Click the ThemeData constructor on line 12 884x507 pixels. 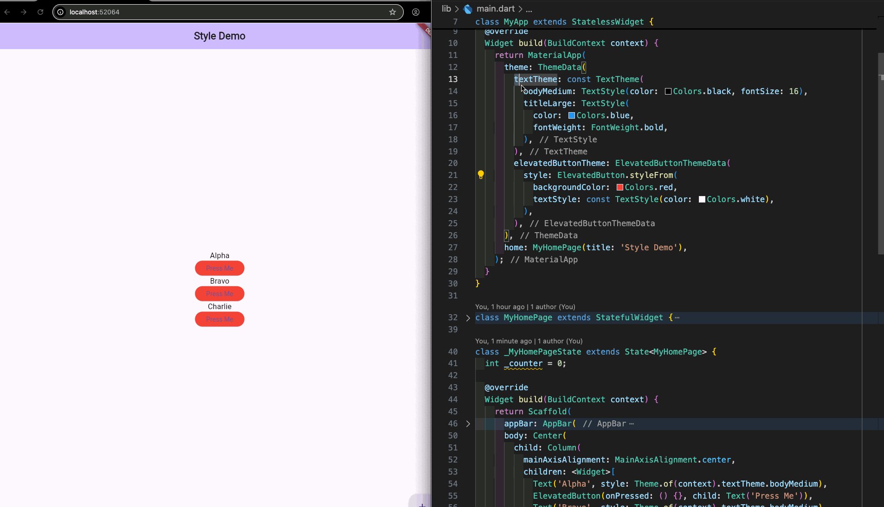click(x=559, y=67)
